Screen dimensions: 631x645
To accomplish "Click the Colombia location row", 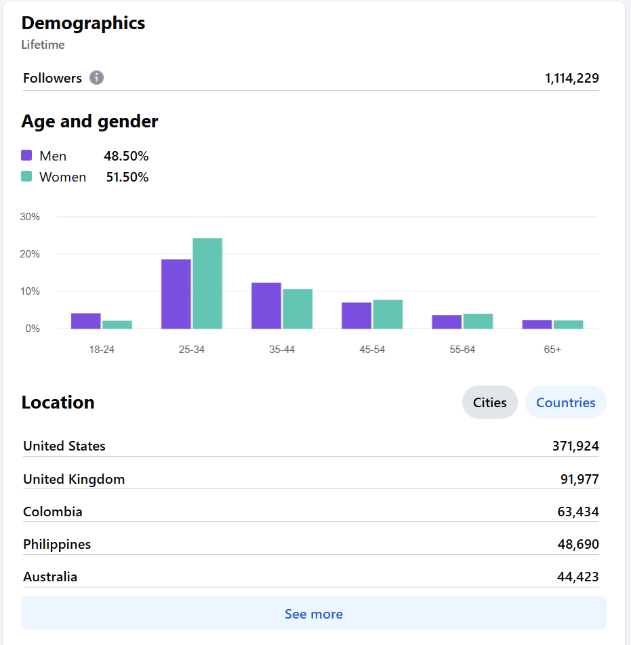I will (x=310, y=512).
